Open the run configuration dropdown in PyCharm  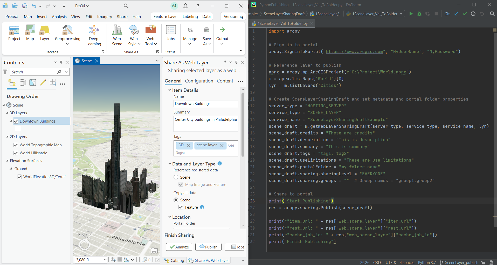pyautogui.click(x=401, y=14)
